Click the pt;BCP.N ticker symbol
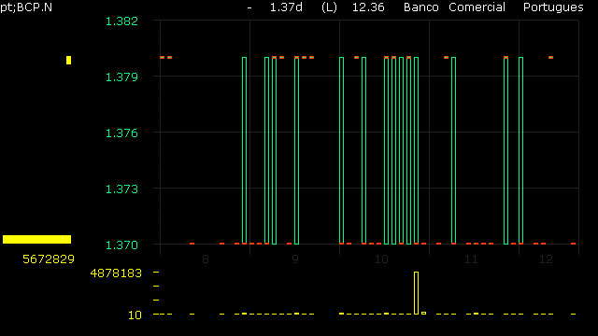 tap(26, 7)
